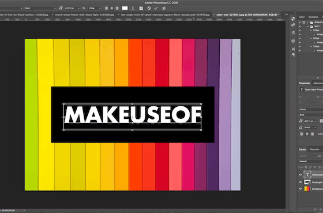Center align text in Properties panel
The image size is (323, 213).
point(307,134)
